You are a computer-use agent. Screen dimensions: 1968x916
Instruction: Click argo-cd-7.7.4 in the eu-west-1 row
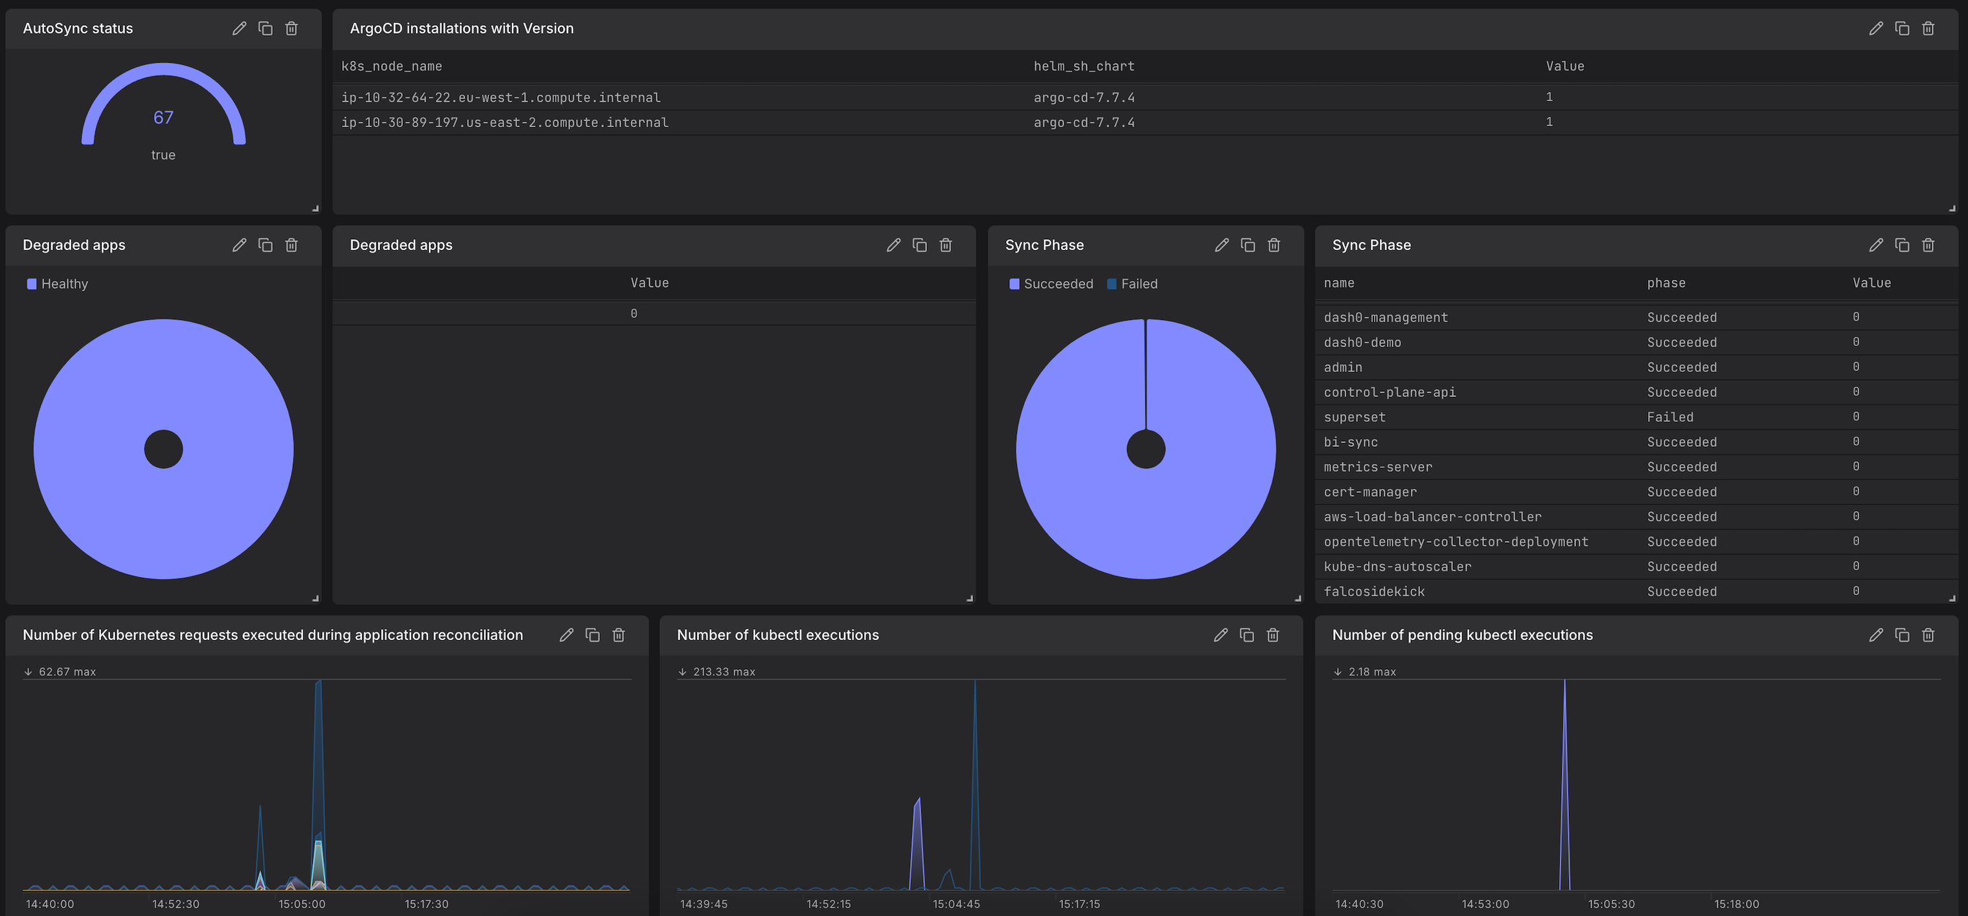pos(1084,97)
